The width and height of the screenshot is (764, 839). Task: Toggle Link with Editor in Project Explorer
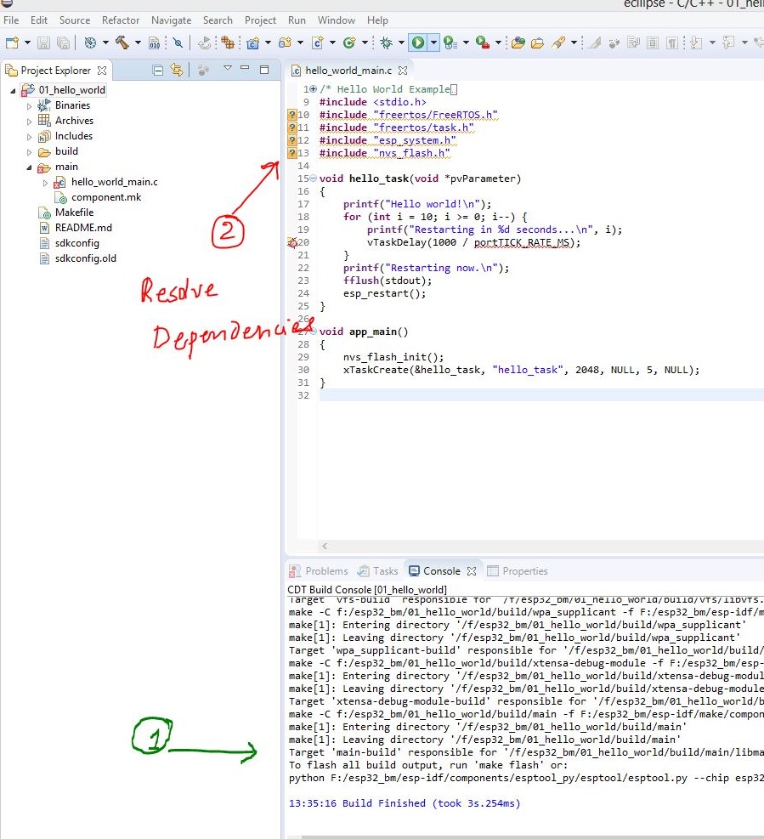177,71
